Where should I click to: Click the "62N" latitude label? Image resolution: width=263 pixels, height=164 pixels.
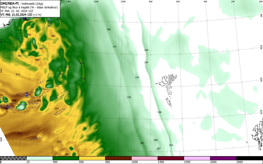(x=261, y=80)
